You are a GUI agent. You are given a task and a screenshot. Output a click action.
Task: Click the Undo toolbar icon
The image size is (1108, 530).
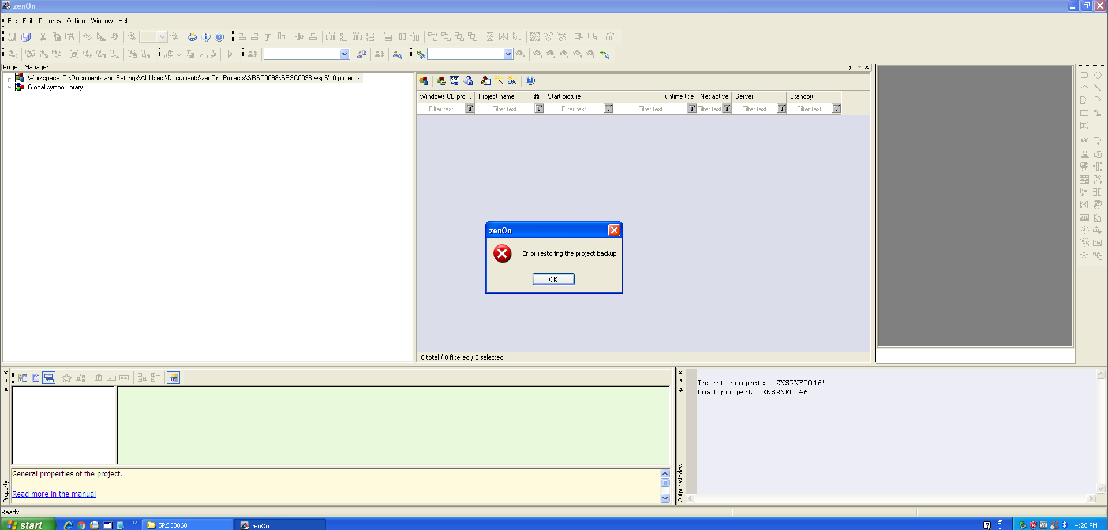click(114, 37)
